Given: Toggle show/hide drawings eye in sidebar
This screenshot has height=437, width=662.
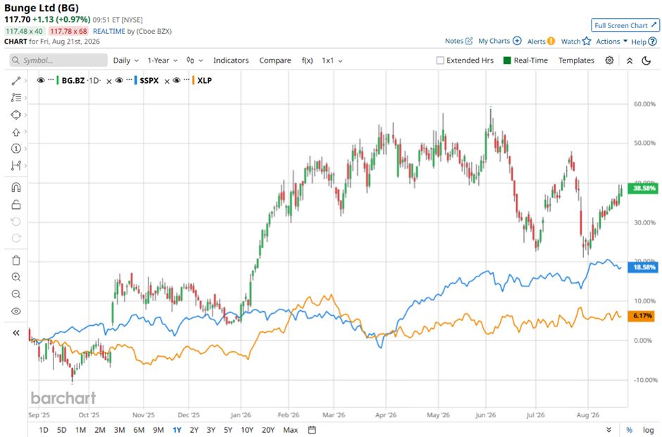Looking at the screenshot, I should coord(16,311).
